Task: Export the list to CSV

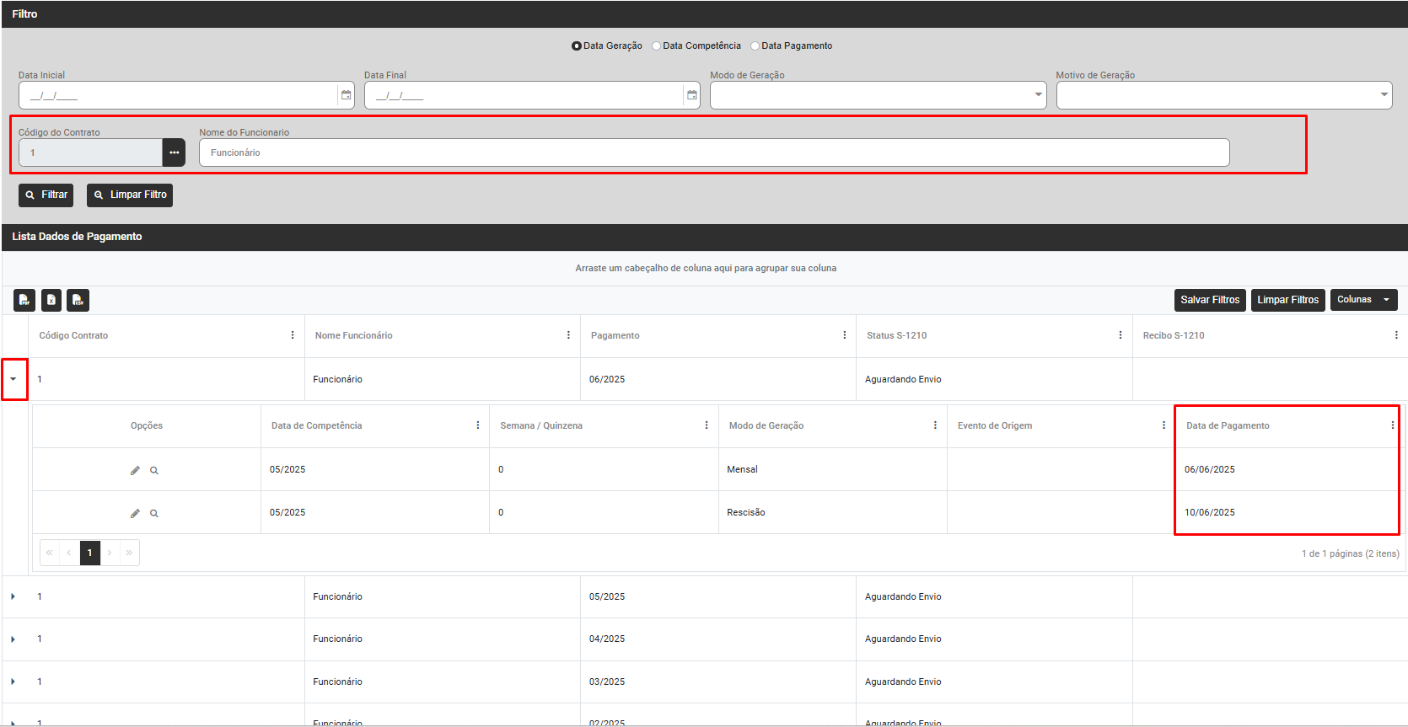Action: point(78,300)
